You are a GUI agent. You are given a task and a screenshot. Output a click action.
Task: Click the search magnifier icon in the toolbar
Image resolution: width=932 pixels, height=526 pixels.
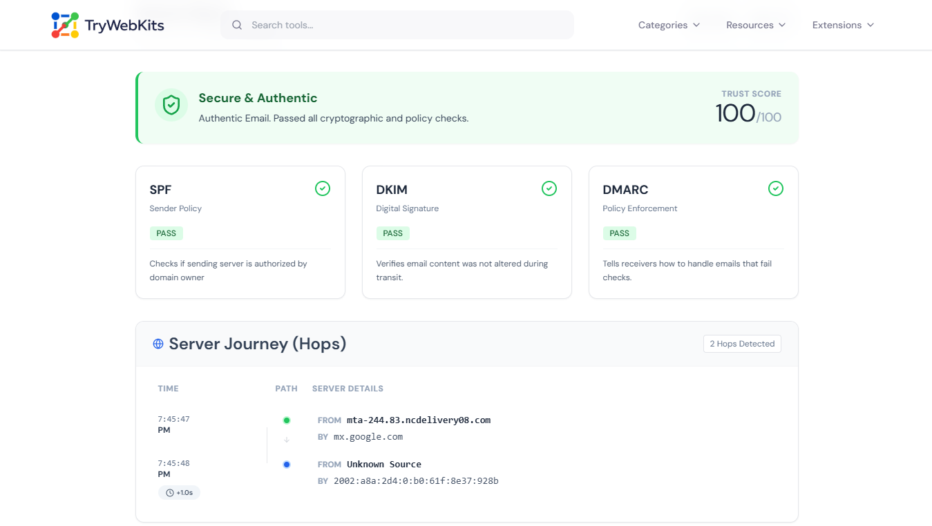pyautogui.click(x=237, y=25)
